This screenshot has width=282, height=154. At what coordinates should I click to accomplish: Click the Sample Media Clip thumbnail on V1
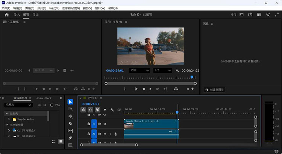[x=129, y=126]
